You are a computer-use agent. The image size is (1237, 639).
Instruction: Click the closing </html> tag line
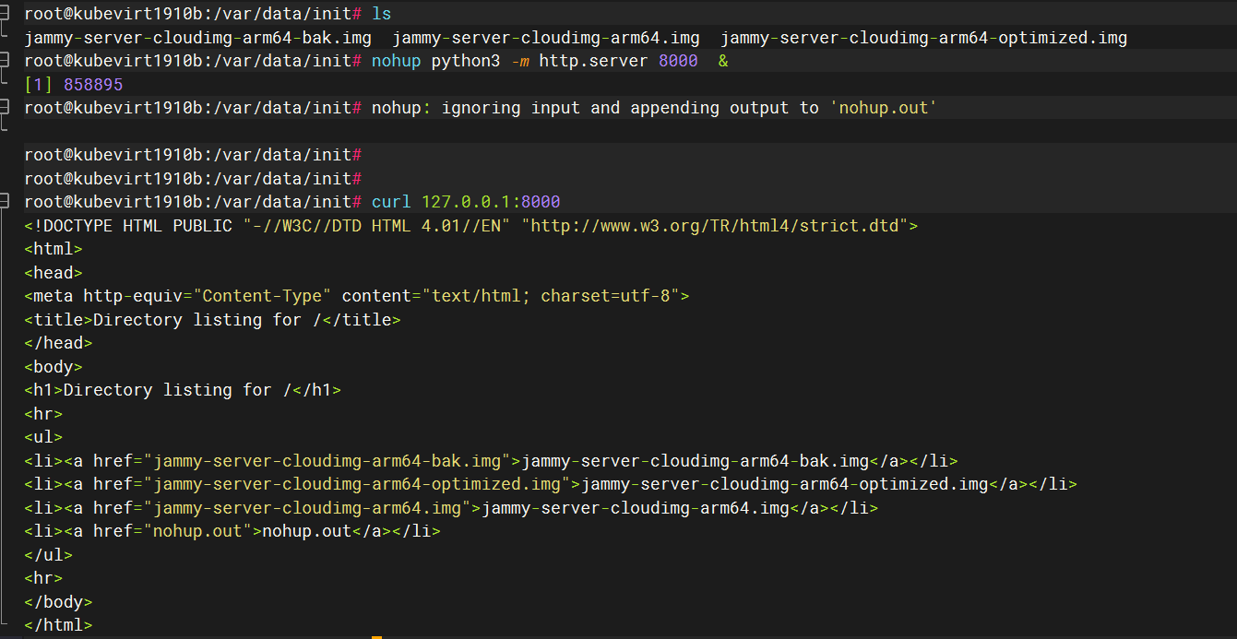tap(58, 625)
